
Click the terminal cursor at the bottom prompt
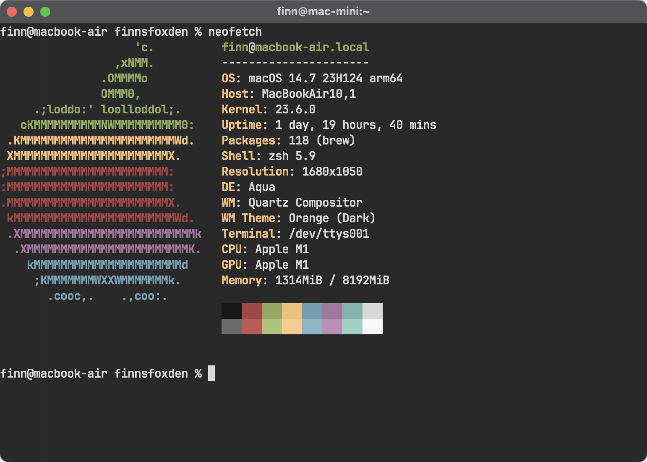click(211, 373)
